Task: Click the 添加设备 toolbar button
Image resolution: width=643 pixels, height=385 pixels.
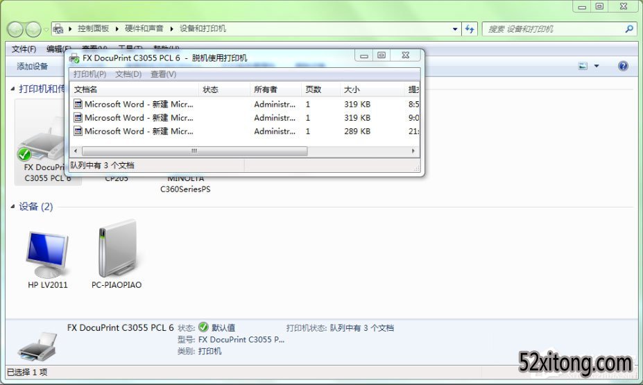Action: (x=32, y=67)
